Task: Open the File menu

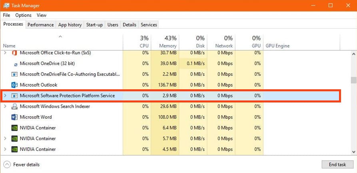Action: [x=6, y=15]
